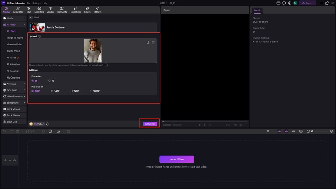Open the Subtitles tab
The width and height of the screenshot is (336, 189).
point(39,10)
